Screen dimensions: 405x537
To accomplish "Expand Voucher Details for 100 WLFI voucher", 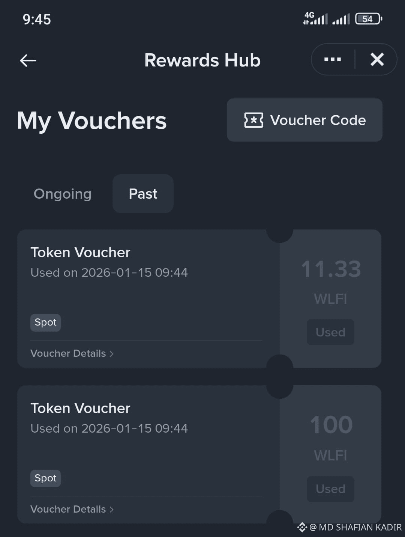I will click(72, 509).
